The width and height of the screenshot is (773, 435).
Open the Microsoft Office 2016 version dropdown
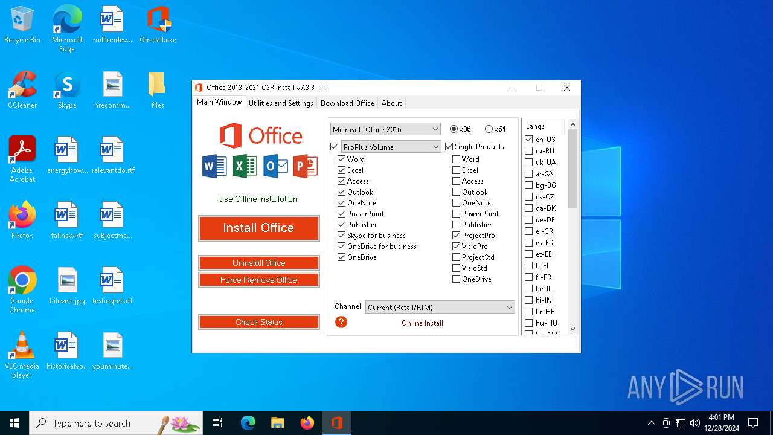pyautogui.click(x=385, y=129)
